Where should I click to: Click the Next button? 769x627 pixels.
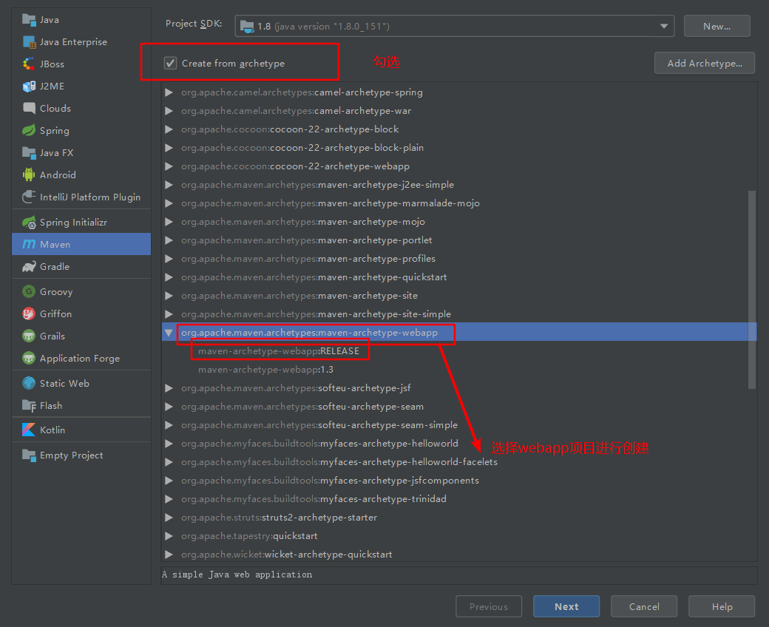point(566,606)
